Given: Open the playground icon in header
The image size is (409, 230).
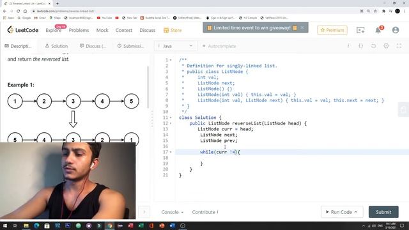Looking at the screenshot, I should tap(360, 30).
